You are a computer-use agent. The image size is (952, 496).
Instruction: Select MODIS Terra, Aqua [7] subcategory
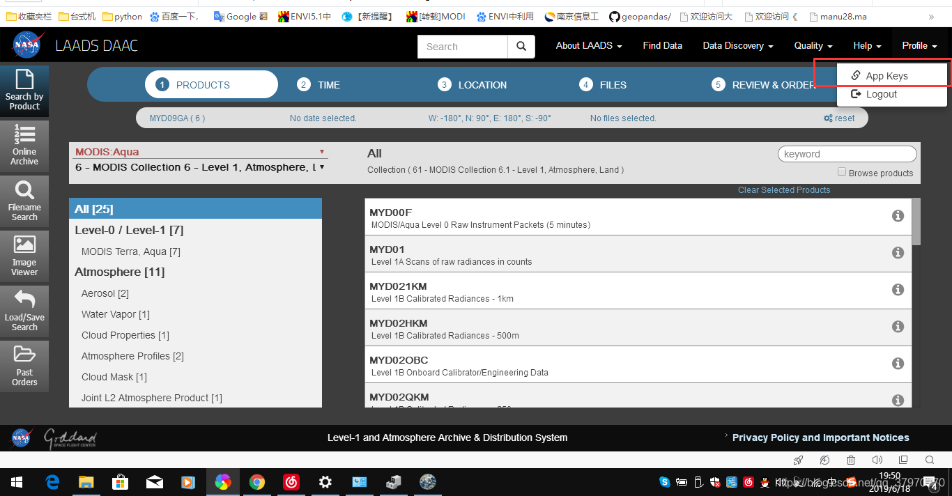point(131,251)
